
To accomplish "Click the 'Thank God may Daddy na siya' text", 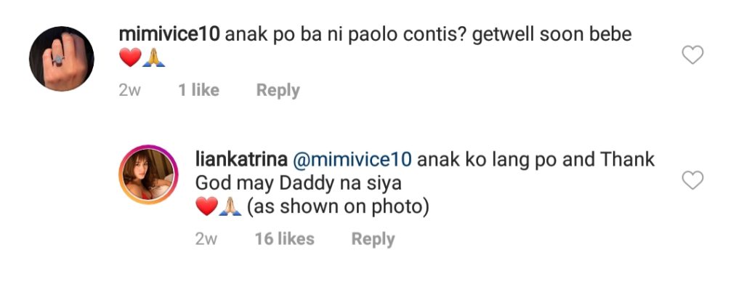I will click(424, 172).
